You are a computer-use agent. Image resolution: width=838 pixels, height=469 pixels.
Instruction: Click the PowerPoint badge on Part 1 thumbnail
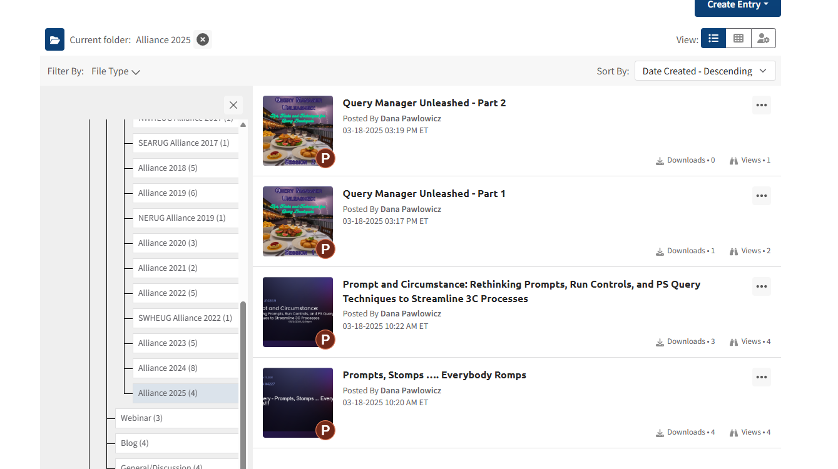pos(325,249)
